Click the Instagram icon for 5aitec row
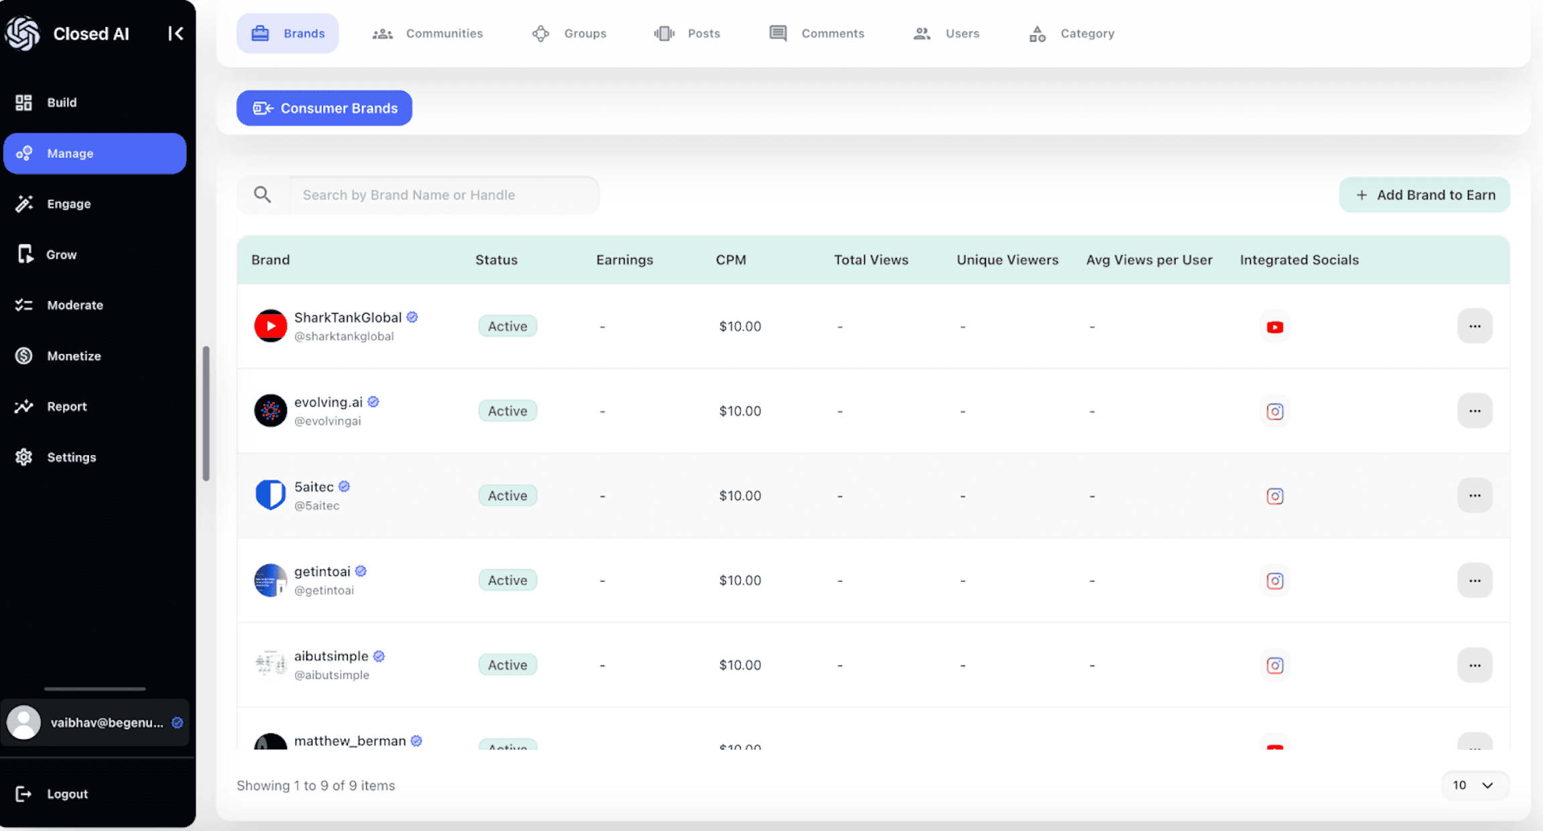Viewport: 1543px width, 831px height. click(x=1274, y=496)
